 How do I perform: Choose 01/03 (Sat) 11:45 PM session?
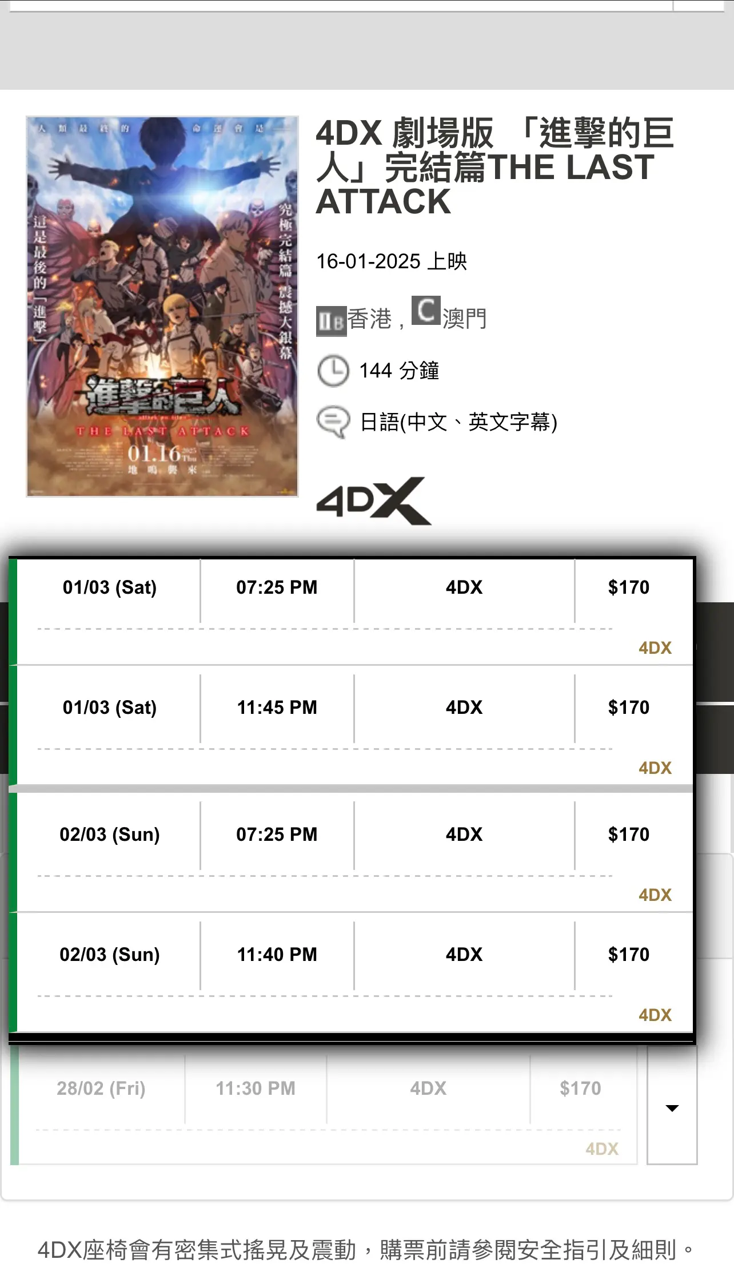355,725
